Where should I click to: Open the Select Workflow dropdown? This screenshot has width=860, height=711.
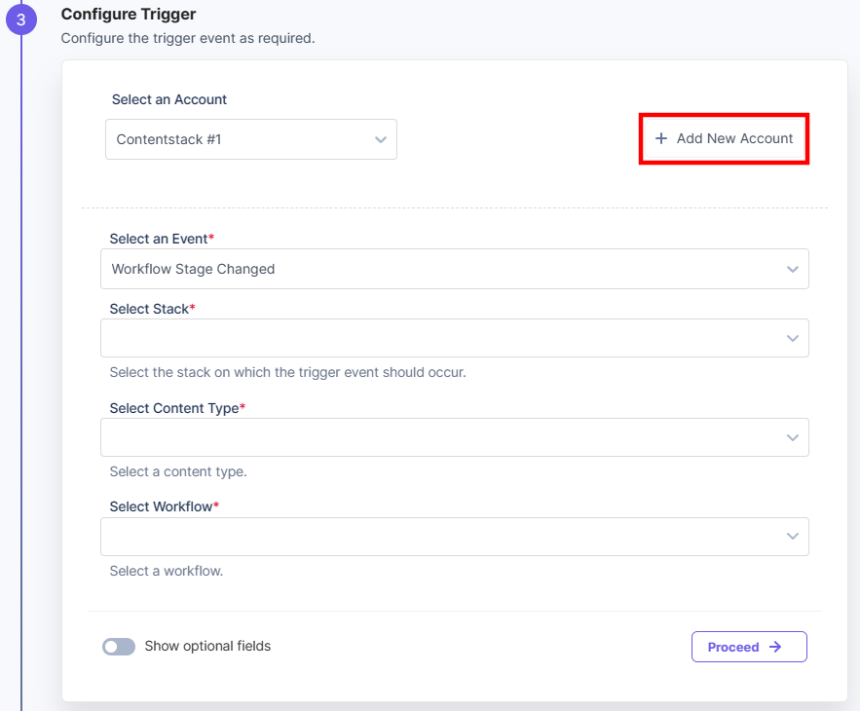[455, 537]
